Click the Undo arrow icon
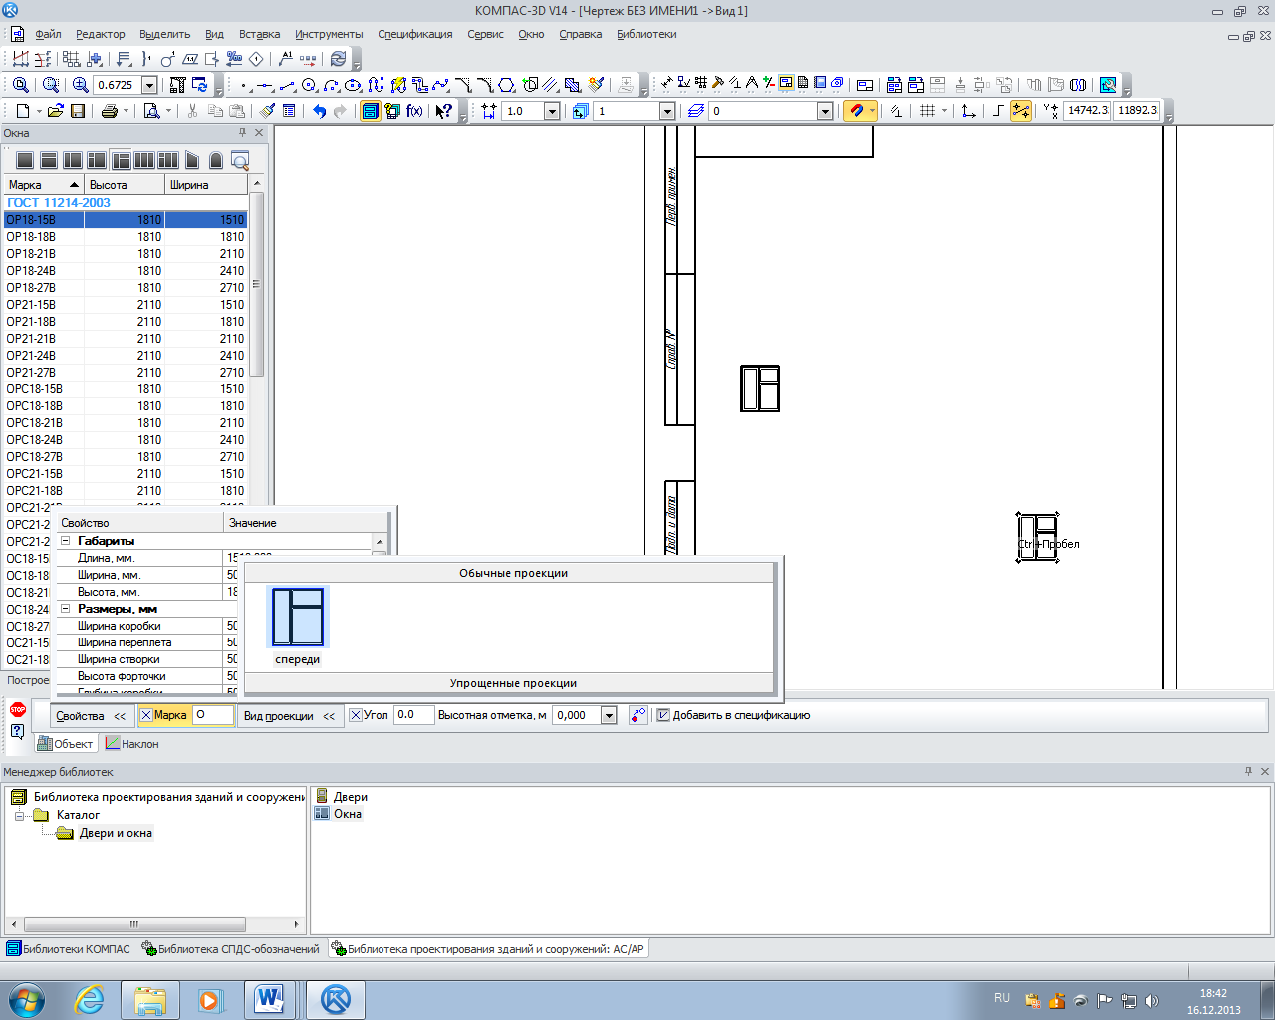 click(x=319, y=111)
